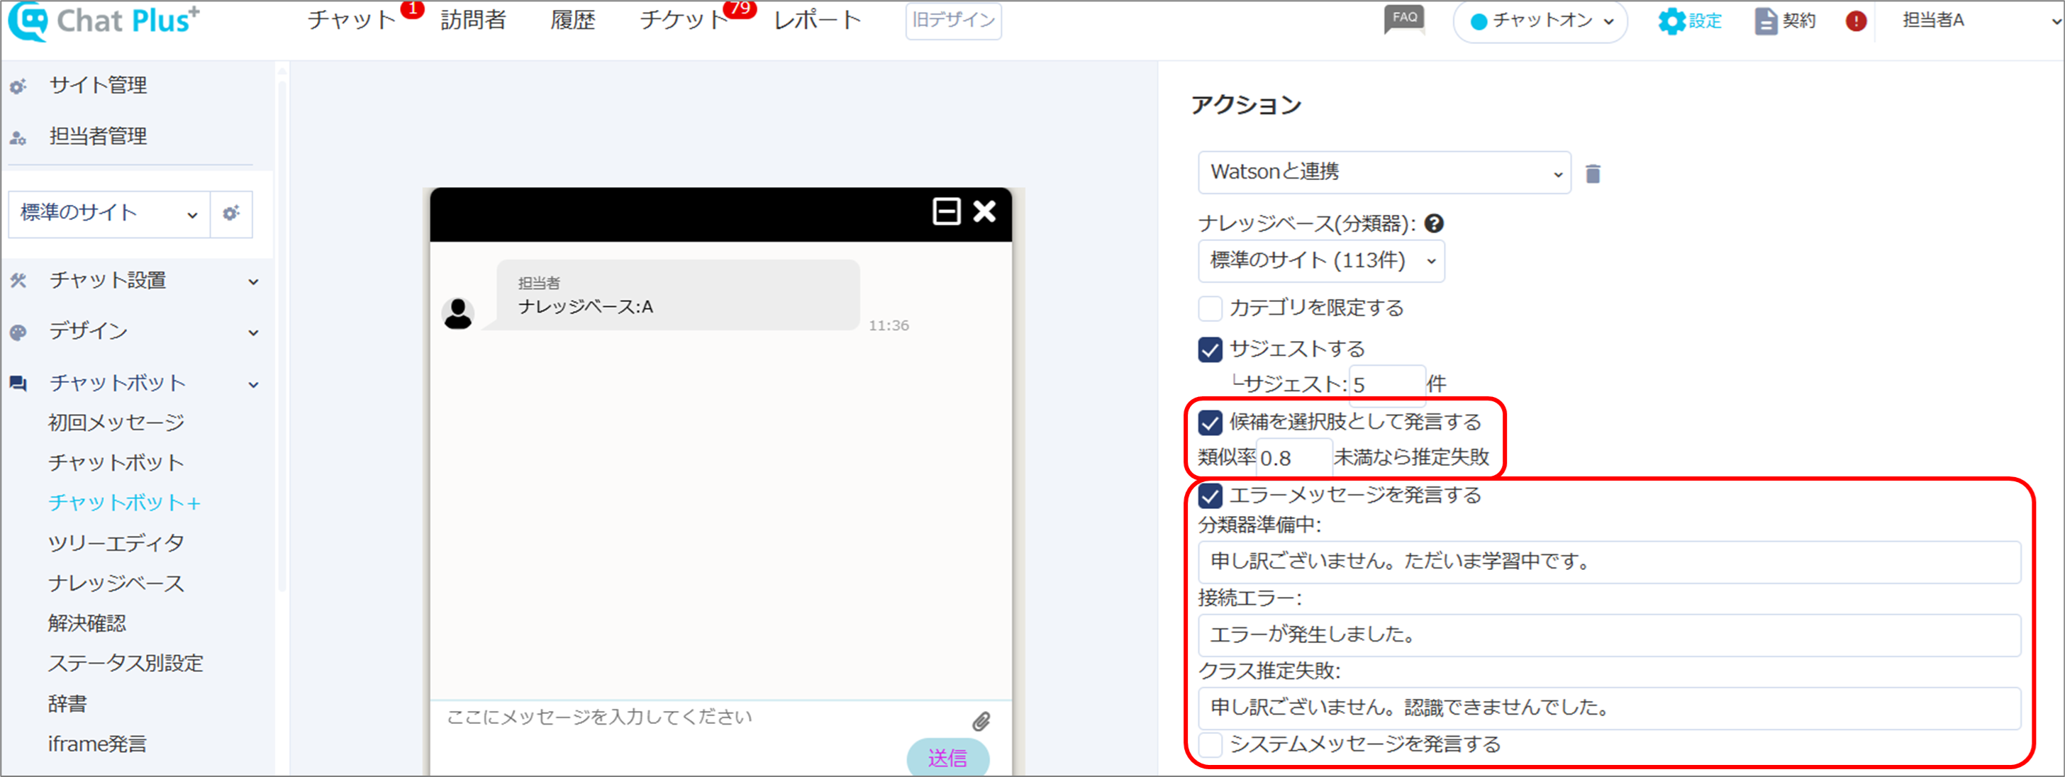Click the ナレッジベース:A chat bubble

coord(677,295)
